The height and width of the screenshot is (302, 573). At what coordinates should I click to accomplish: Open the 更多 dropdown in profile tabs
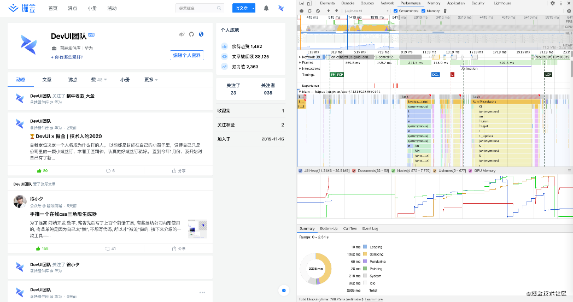click(151, 80)
